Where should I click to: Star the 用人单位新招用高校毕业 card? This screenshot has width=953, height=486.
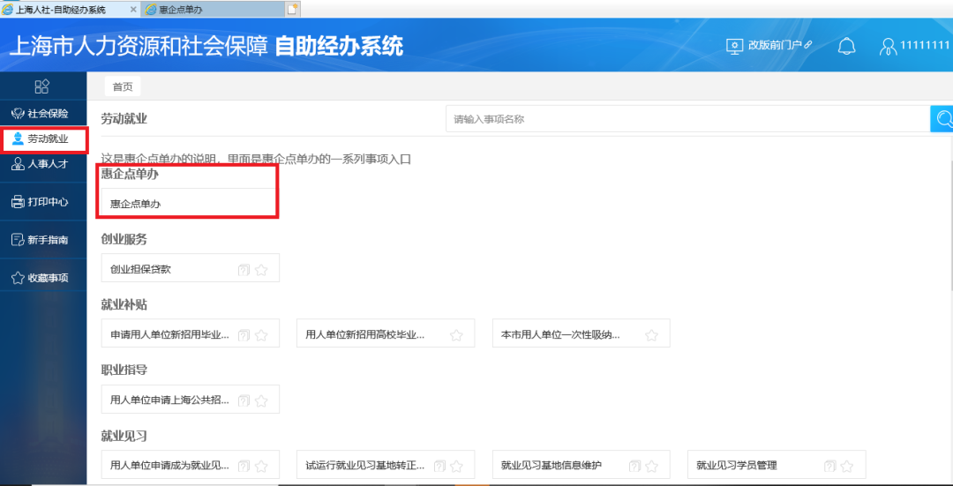[456, 335]
